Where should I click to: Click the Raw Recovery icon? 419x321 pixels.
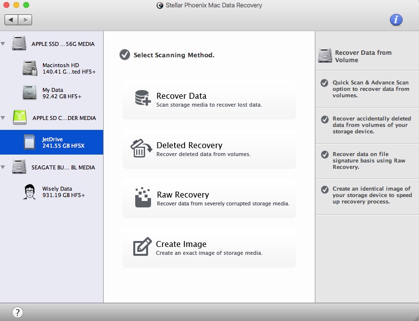coord(143,198)
